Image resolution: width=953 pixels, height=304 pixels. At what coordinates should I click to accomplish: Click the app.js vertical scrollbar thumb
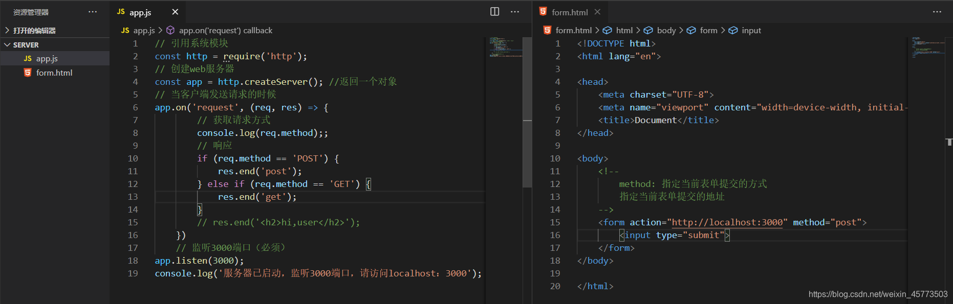[x=527, y=112]
